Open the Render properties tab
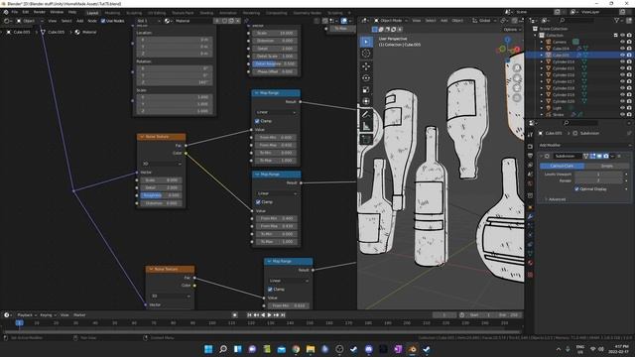The height and width of the screenshot is (357, 635). [x=530, y=147]
